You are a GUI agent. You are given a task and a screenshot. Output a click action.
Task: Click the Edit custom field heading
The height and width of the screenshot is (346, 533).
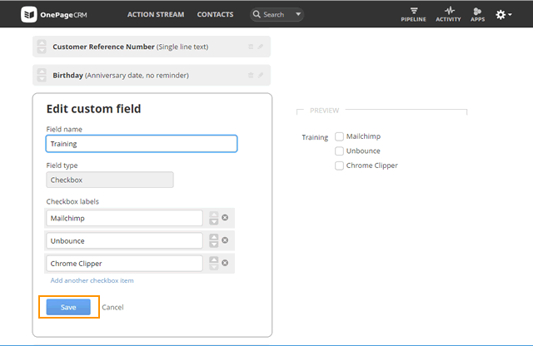[x=93, y=109]
